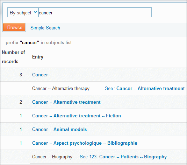
Task: Click the Number of records column header
Action: 13,57
